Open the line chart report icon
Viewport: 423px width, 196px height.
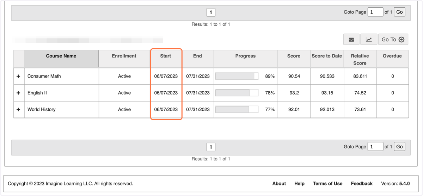coord(369,39)
